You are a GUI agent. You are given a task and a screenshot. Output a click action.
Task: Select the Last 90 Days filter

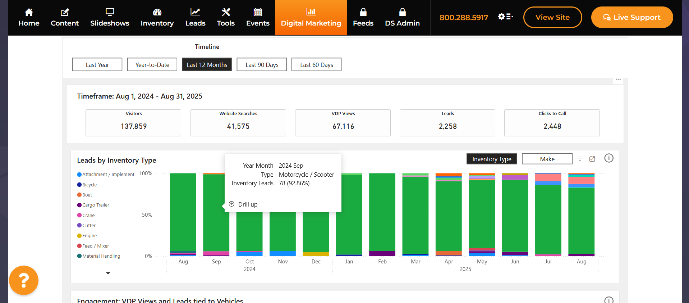coord(262,65)
